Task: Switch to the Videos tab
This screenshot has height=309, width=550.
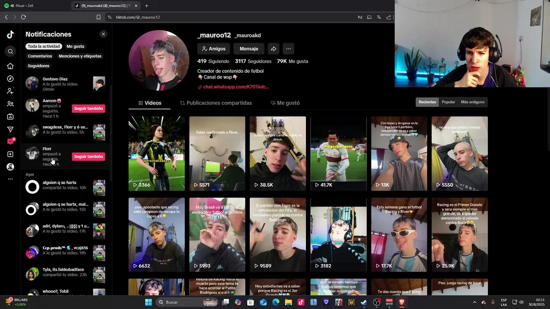Action: point(150,103)
